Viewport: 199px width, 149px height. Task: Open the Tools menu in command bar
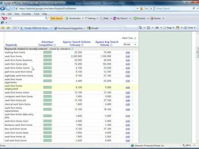coord(189,28)
